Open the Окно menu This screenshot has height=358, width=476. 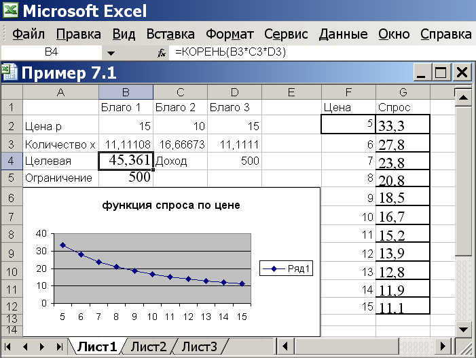point(394,35)
